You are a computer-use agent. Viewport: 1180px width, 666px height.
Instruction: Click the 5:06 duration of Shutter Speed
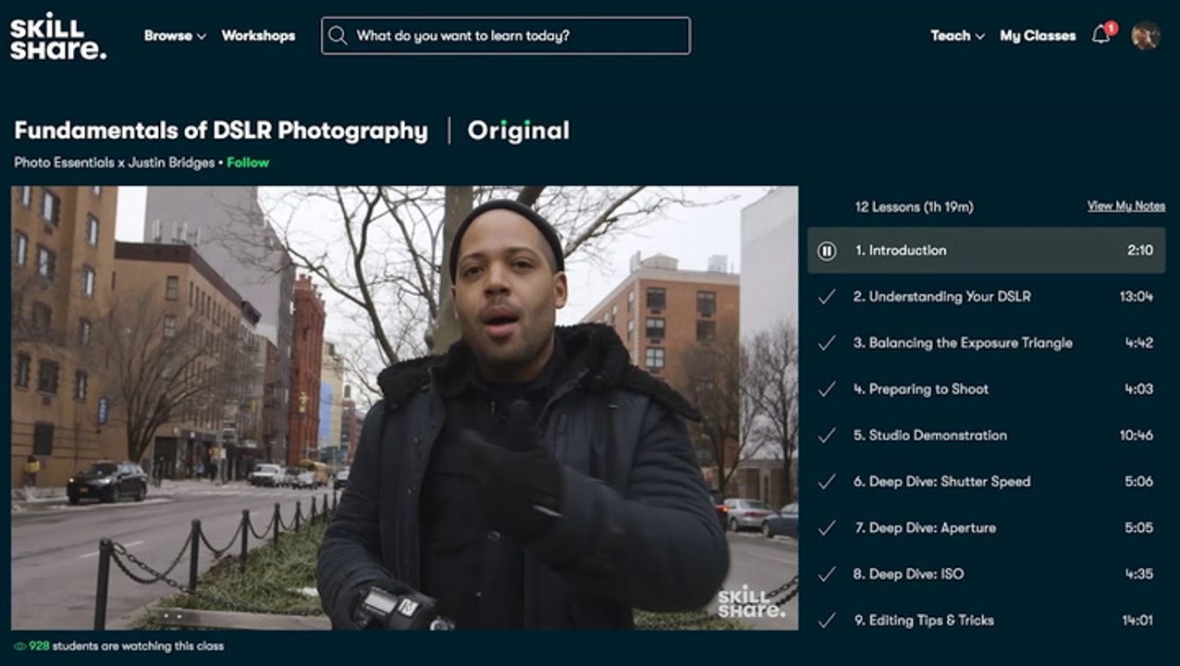click(1139, 482)
